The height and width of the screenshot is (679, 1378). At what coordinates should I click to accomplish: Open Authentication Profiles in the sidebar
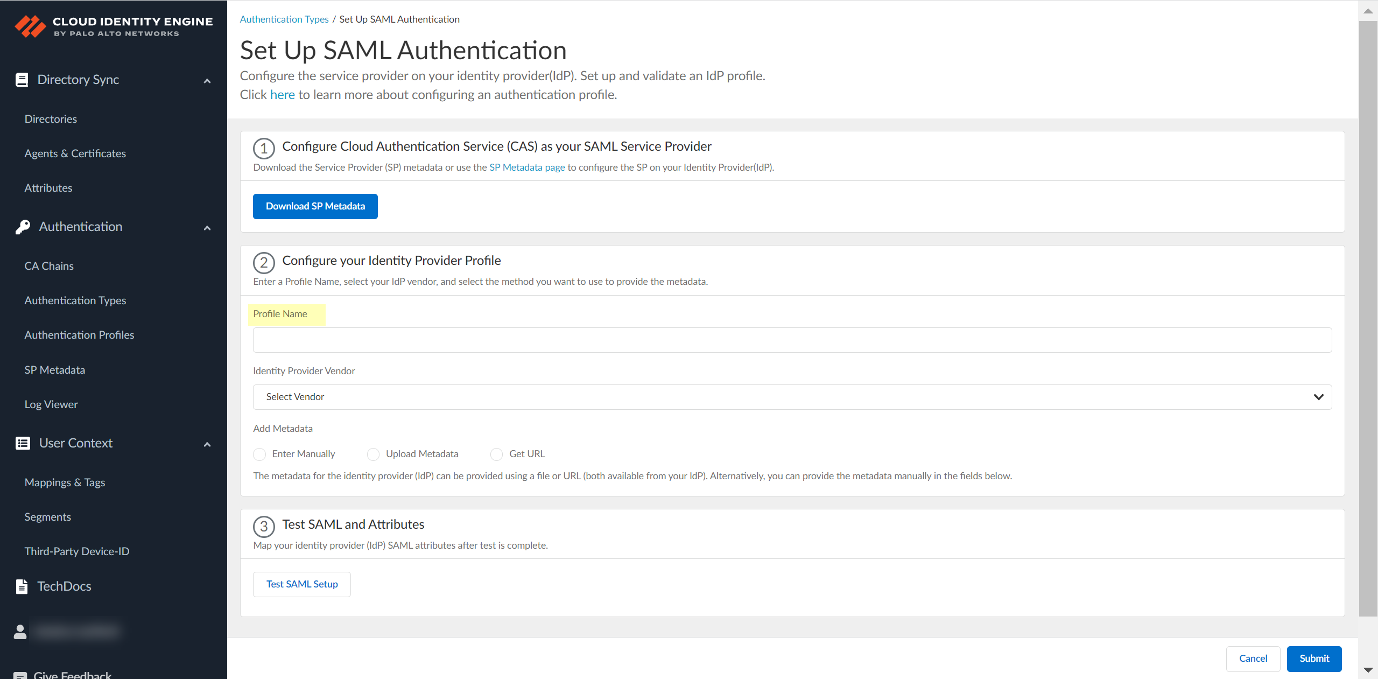pyautogui.click(x=79, y=335)
